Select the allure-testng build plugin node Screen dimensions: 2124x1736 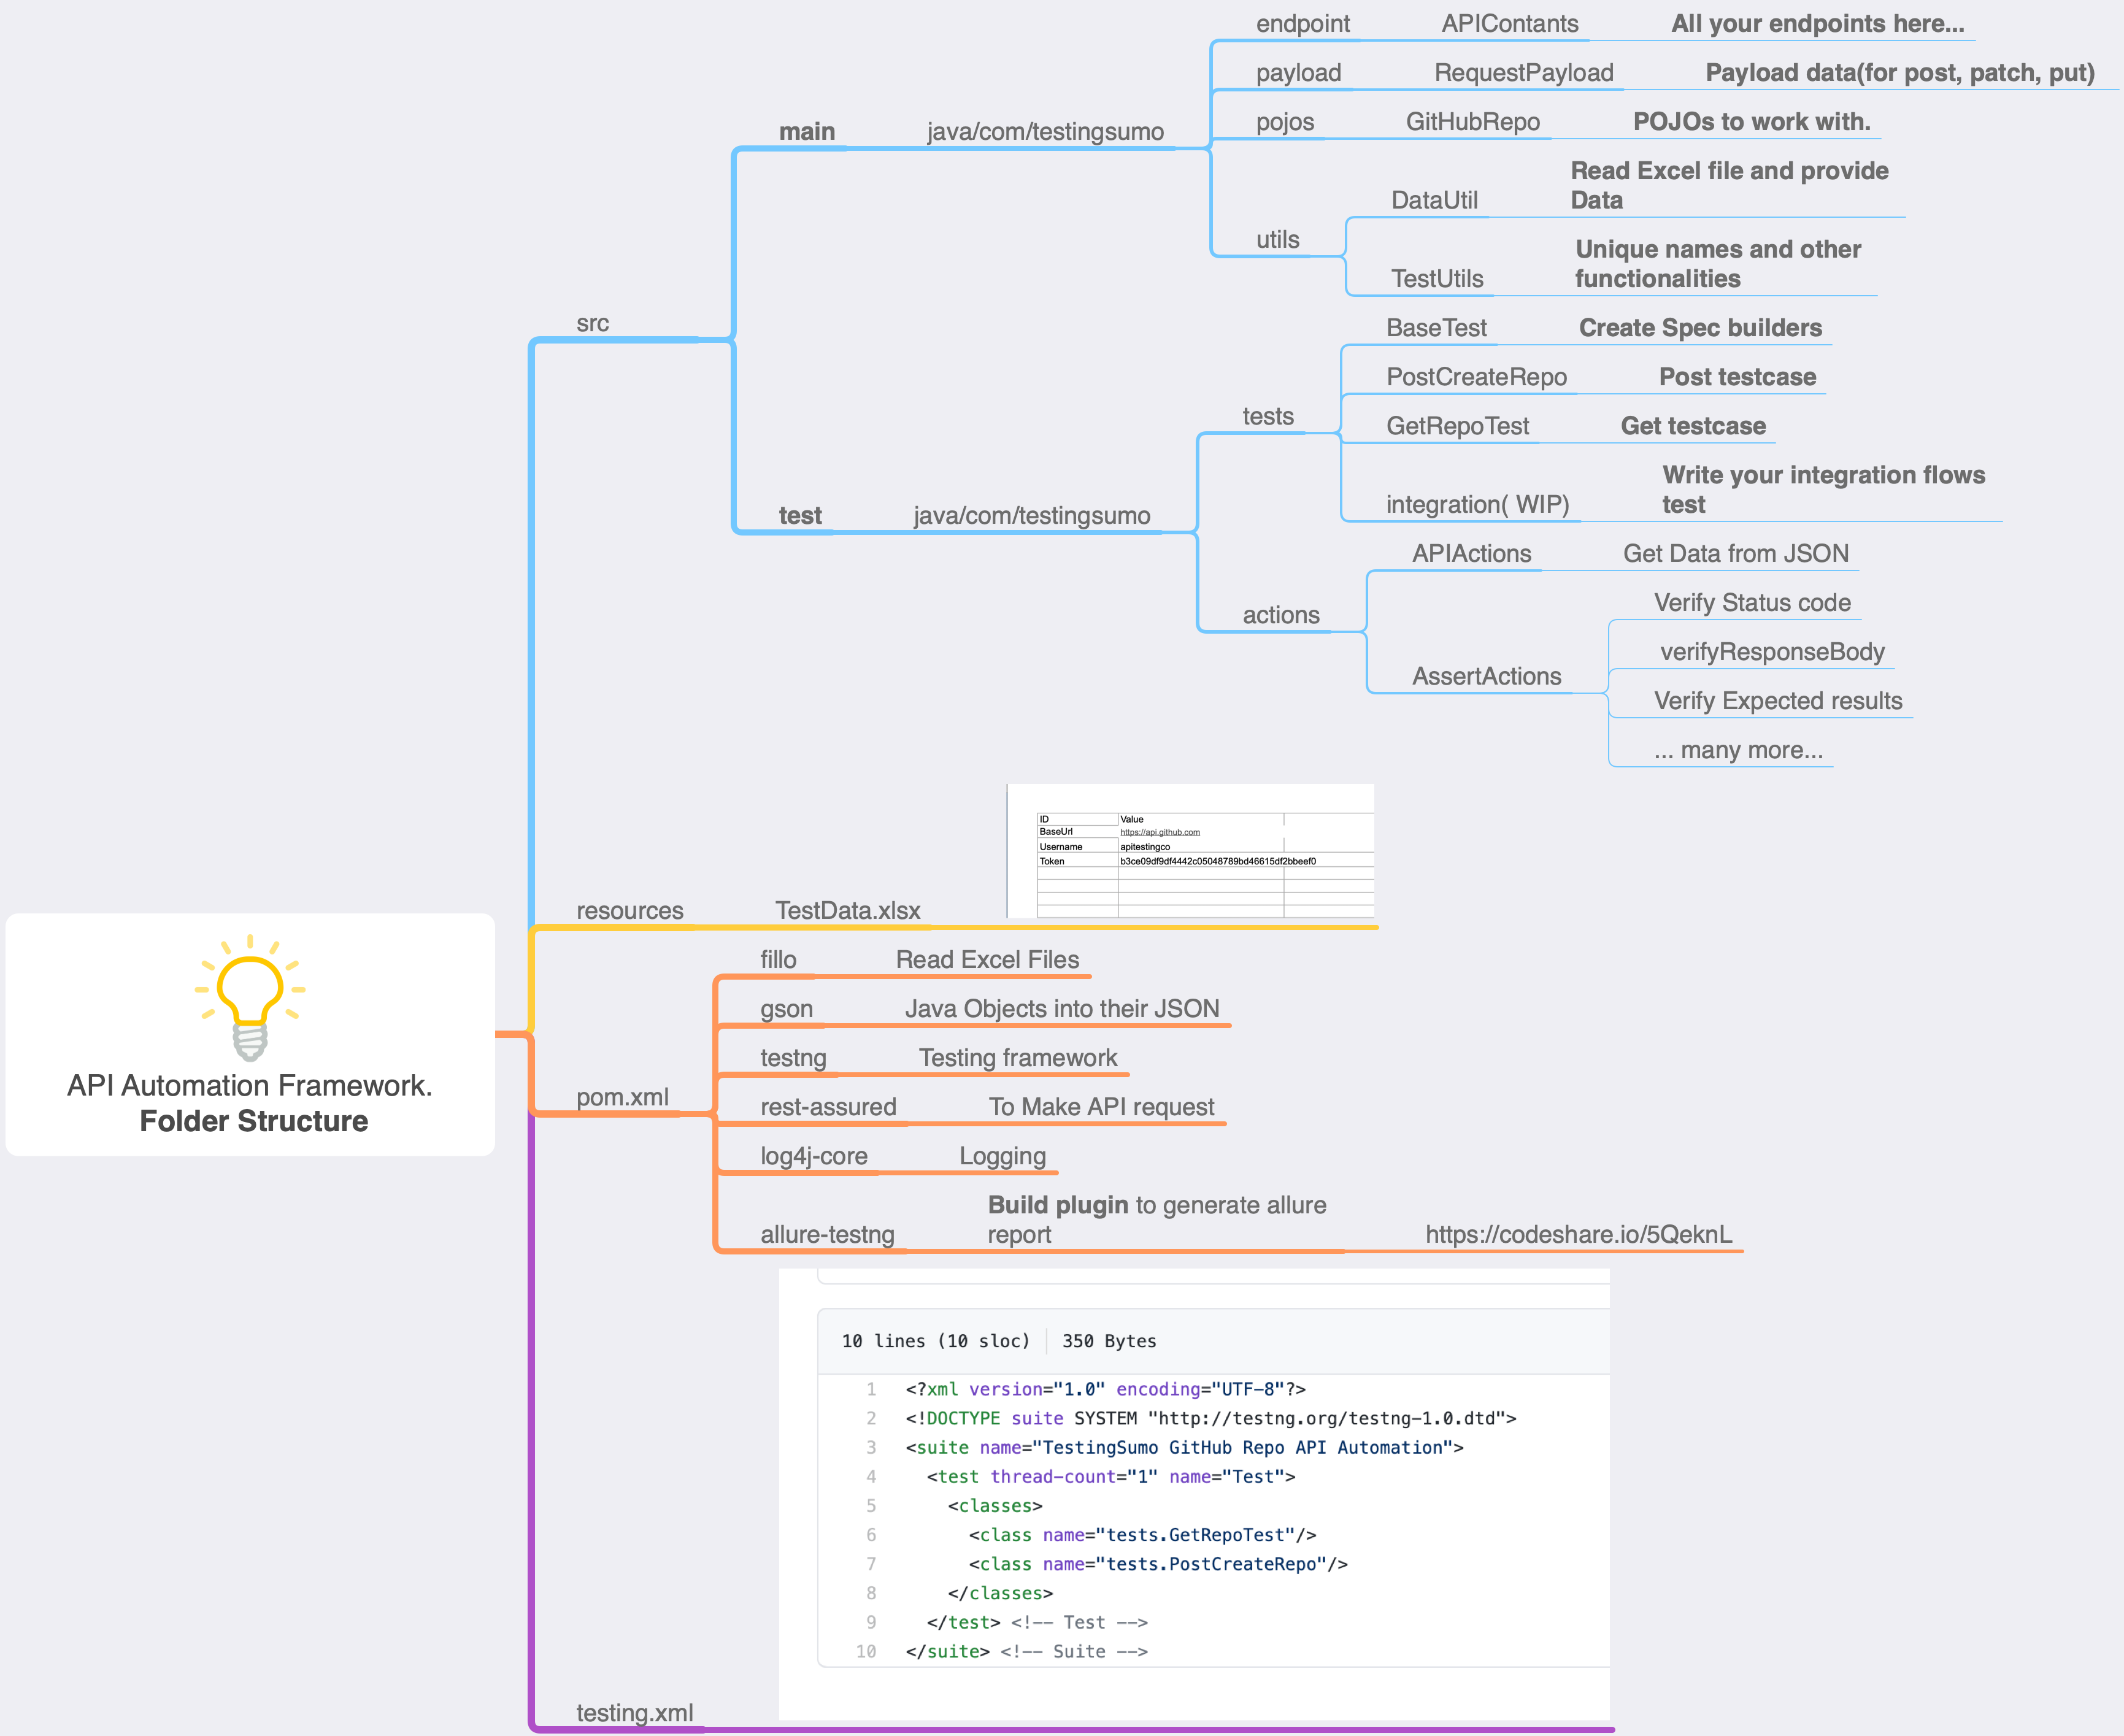[826, 1234]
